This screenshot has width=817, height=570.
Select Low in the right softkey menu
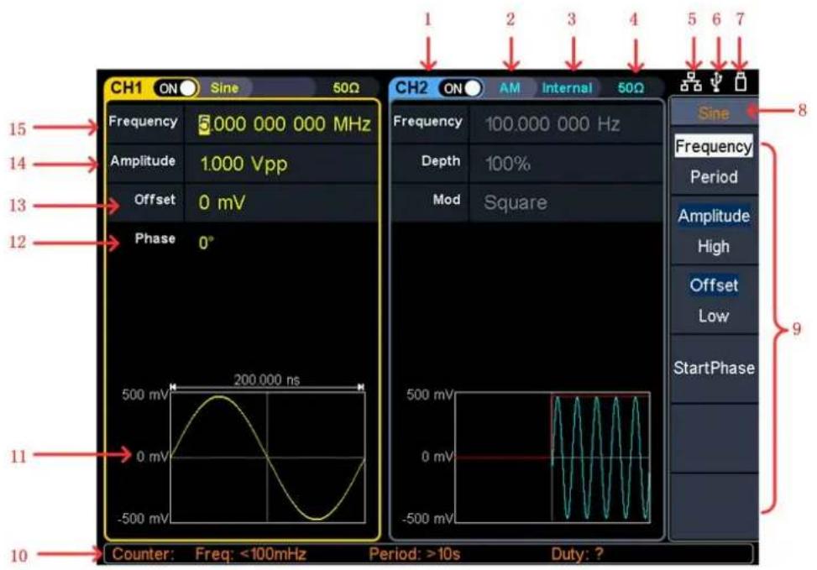coord(714,316)
